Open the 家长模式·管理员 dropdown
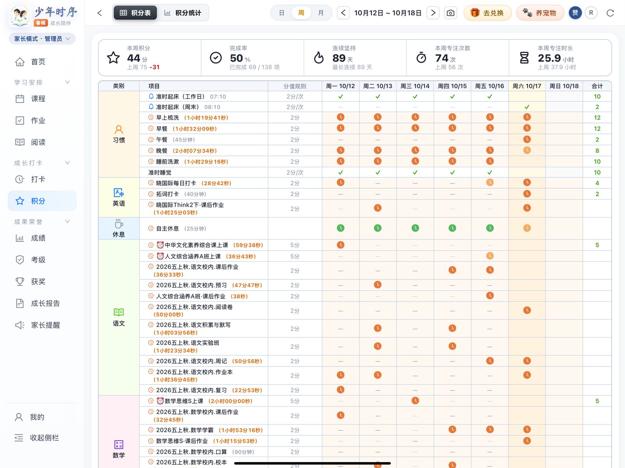625x468 pixels. [42, 39]
